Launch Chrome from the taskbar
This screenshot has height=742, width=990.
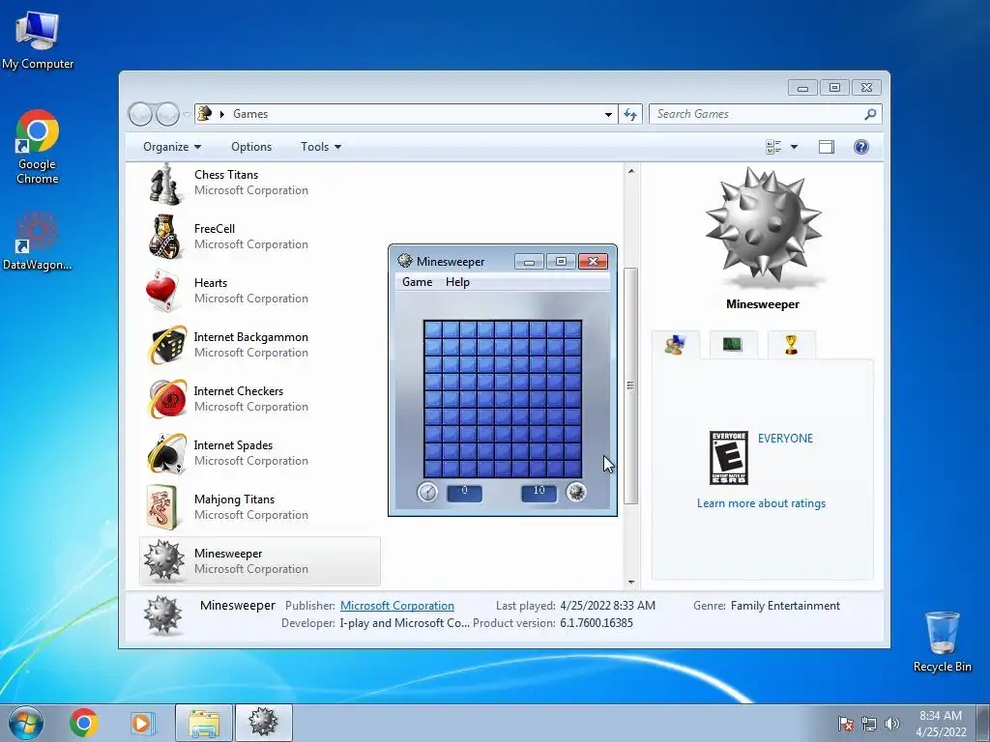[83, 723]
